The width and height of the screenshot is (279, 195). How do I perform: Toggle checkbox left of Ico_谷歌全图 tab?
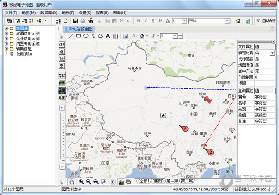tap(60, 28)
